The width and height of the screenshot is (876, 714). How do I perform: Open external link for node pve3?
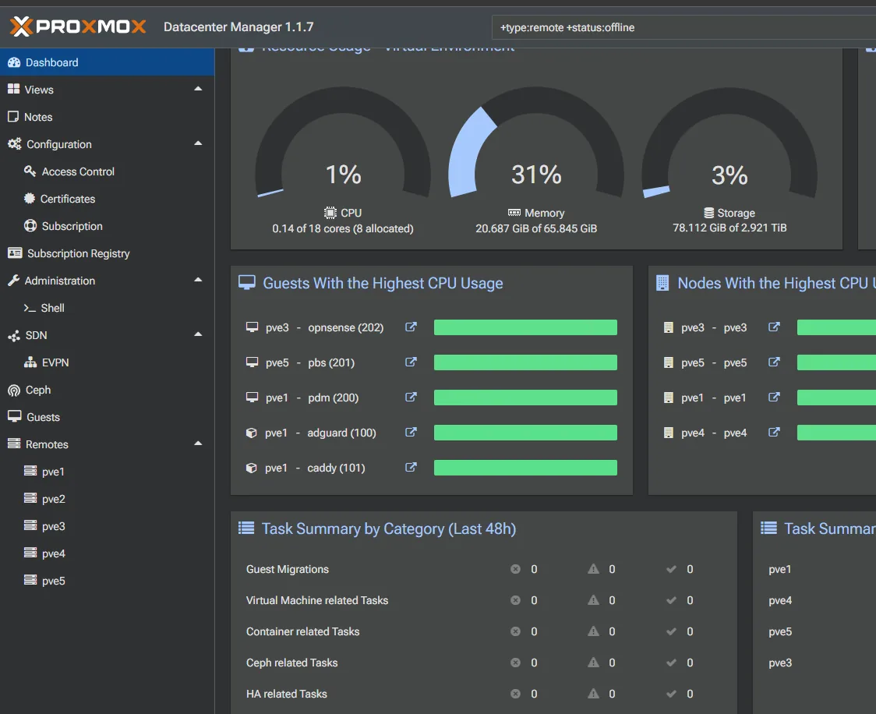point(774,327)
